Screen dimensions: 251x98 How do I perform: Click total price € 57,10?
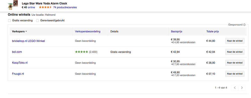[211, 74]
